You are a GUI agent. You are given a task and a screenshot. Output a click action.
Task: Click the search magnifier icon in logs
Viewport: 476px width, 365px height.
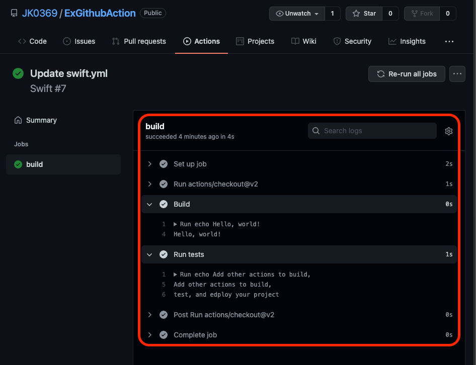(x=316, y=131)
